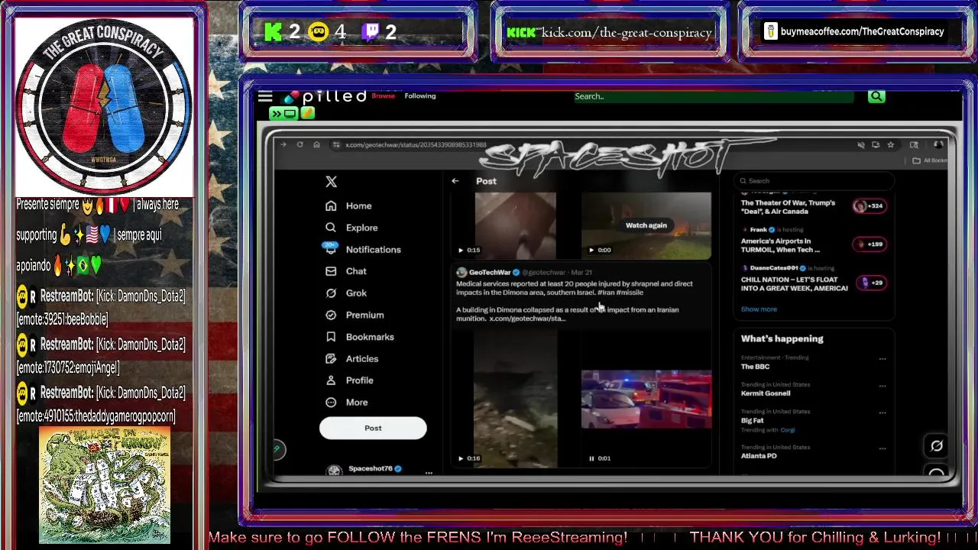Screen dimensions: 978x550
Task: Open Kermit Gosnell trending topic
Action: pyautogui.click(x=766, y=393)
